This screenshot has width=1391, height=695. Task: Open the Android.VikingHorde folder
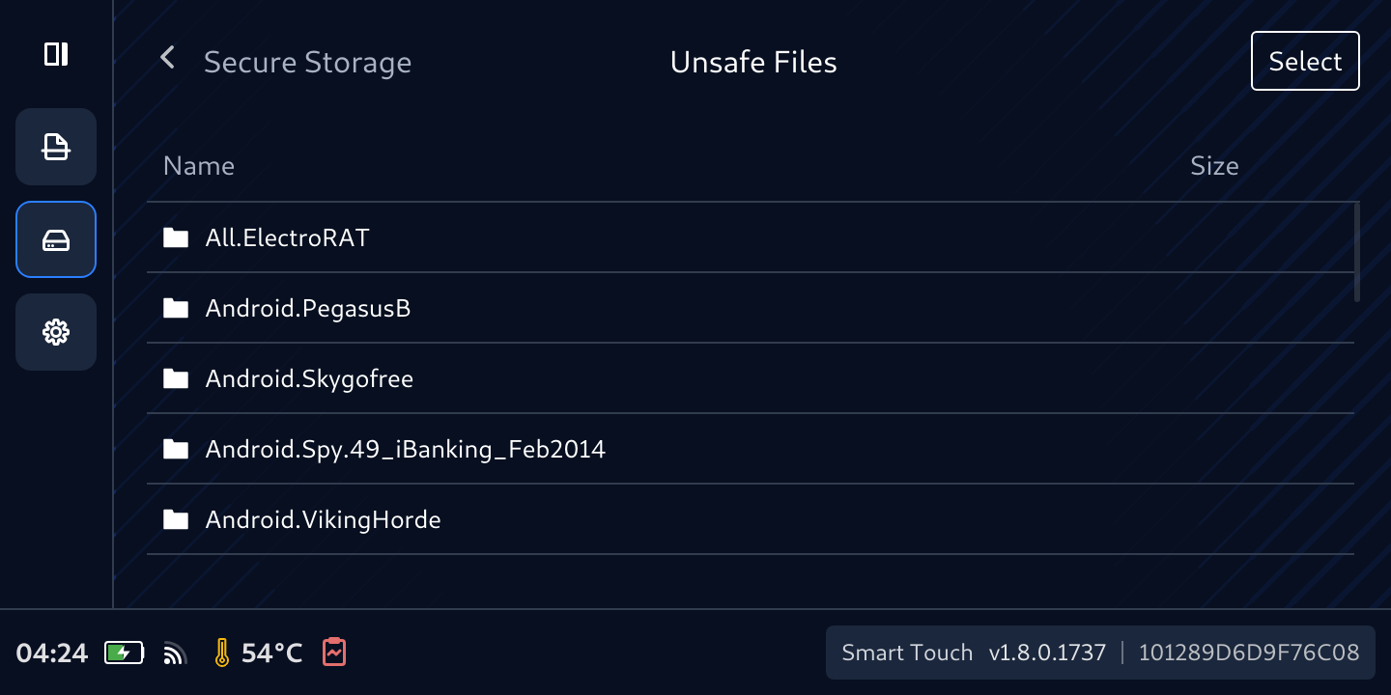(x=323, y=520)
